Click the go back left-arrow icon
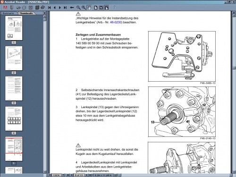Viewport: 236px width, 177px height. pos(72,8)
